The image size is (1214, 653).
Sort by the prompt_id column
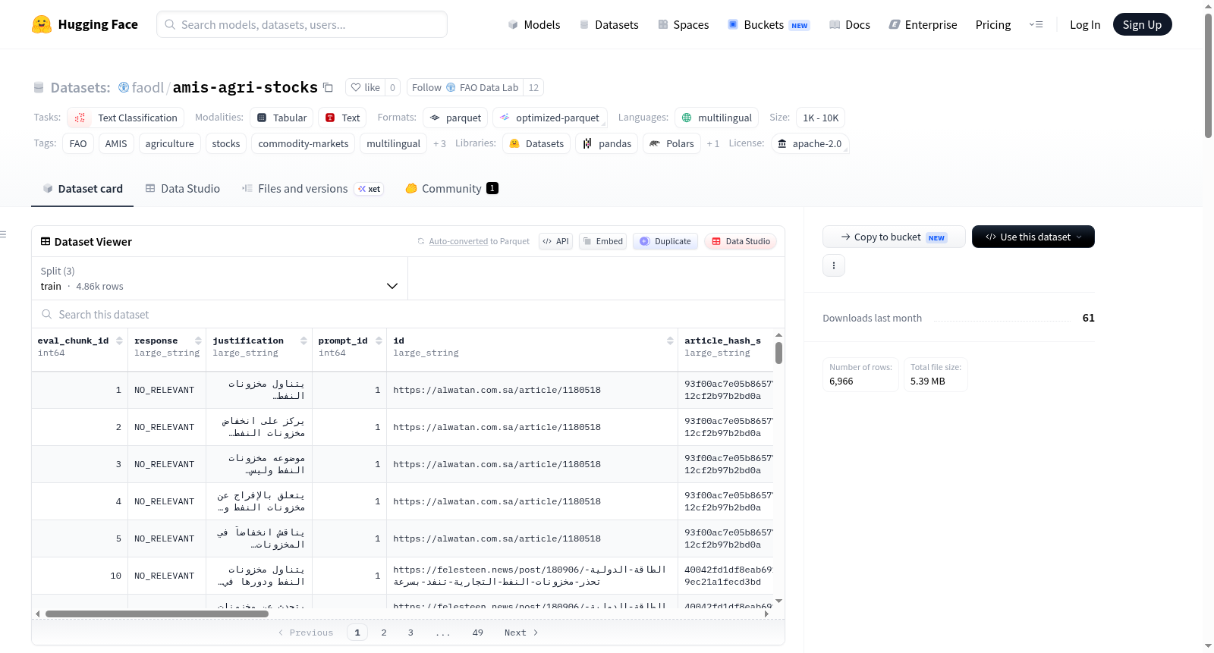tap(379, 341)
